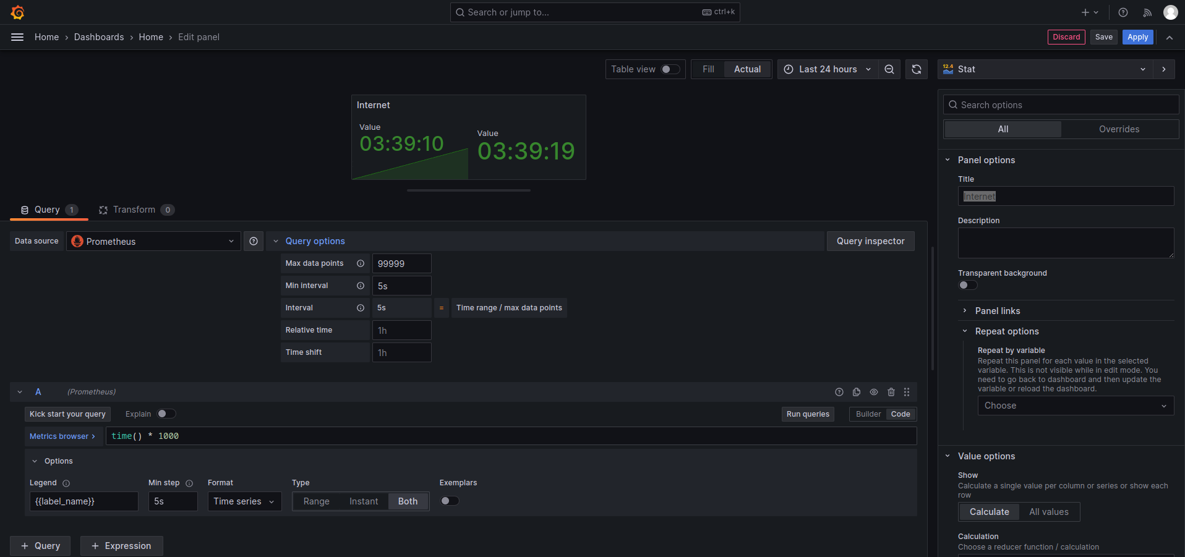Open Query inspector

[x=870, y=241]
